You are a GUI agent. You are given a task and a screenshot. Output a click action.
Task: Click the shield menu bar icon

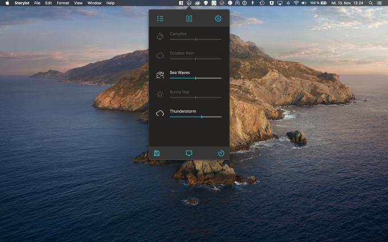[205, 3]
